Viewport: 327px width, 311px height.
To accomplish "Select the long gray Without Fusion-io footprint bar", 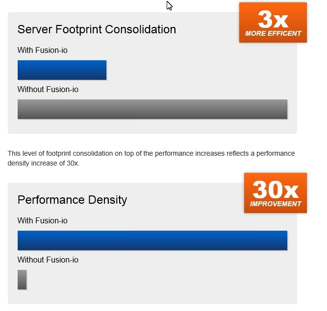I will point(152,109).
